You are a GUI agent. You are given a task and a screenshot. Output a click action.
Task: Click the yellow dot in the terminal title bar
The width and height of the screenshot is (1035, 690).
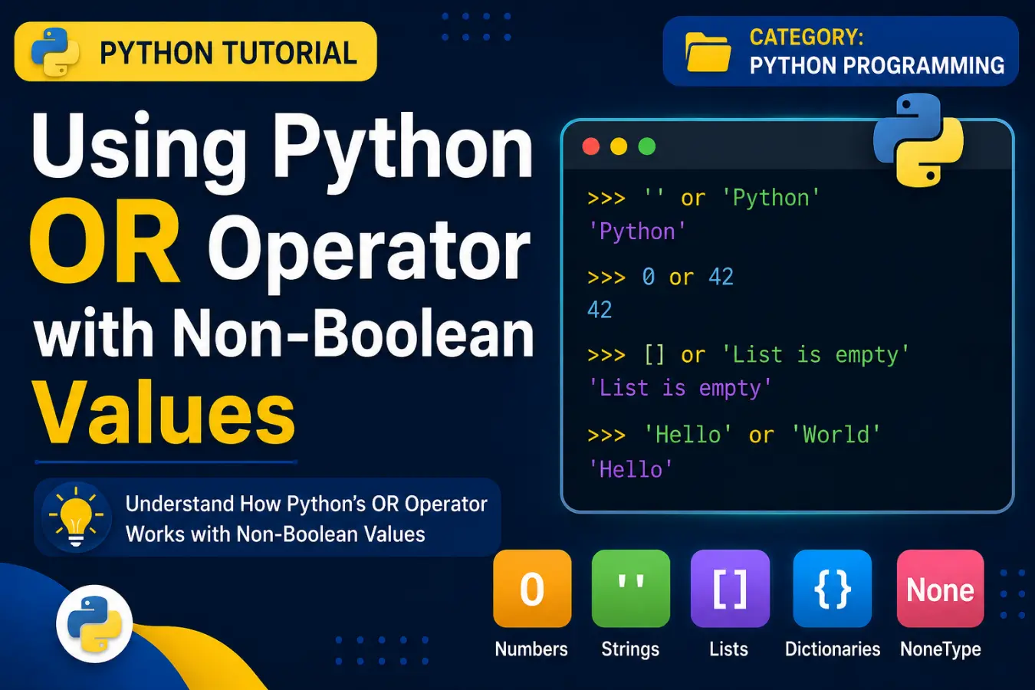tap(619, 146)
